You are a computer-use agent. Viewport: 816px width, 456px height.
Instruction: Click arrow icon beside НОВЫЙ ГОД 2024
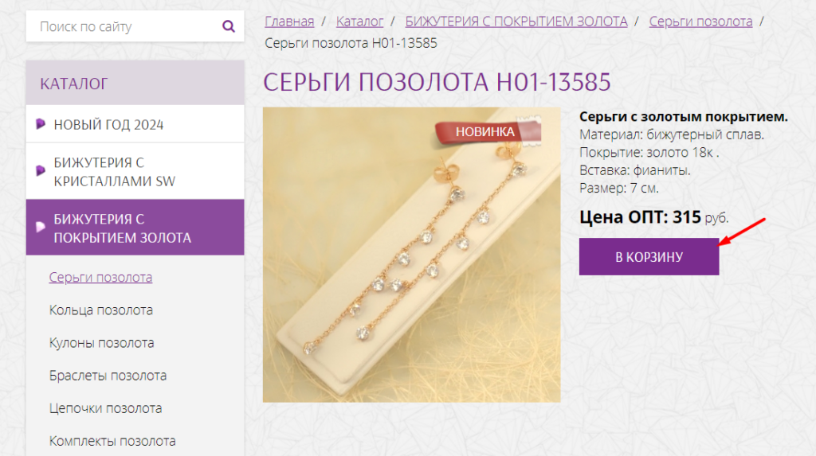click(41, 124)
